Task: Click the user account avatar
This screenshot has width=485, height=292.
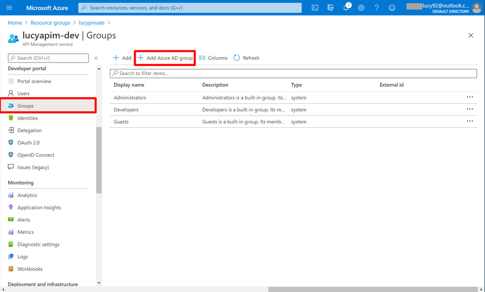Action: [x=477, y=8]
